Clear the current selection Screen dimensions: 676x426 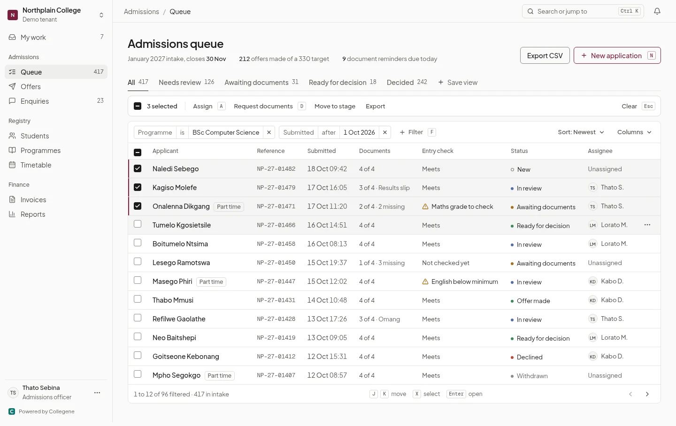coord(638,106)
